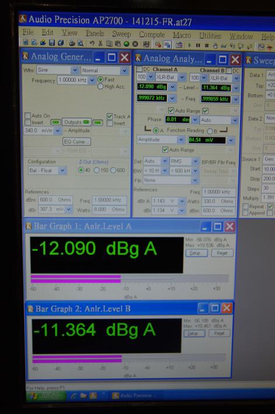275x414 pixels.
Task: Click the floppy disk Save icon
Action: coord(52,43)
